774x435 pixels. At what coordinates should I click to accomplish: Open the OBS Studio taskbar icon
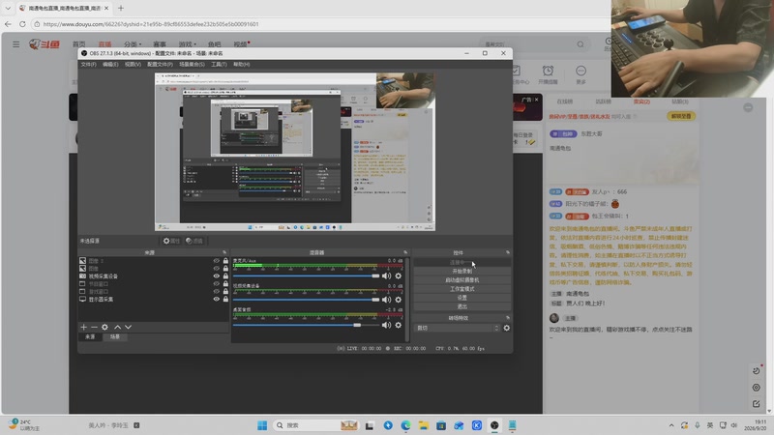pos(494,425)
